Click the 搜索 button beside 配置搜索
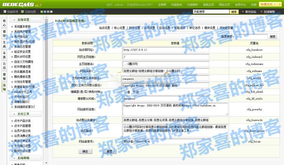 point(273,37)
